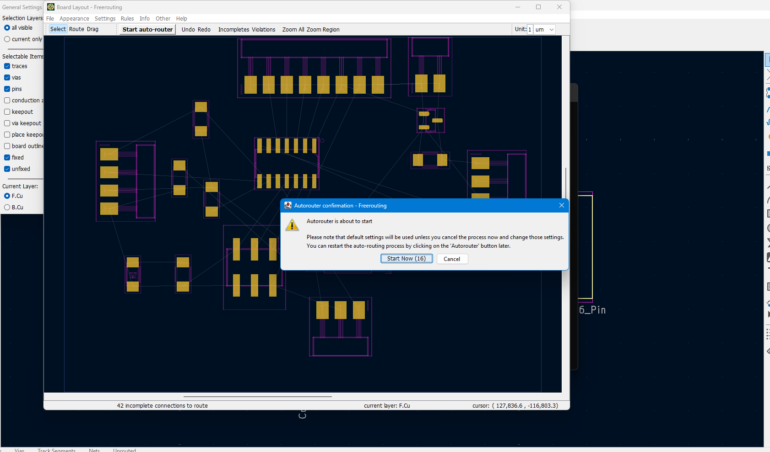The image size is (770, 452).
Task: Toggle the unfixed checkbox
Action: [x=7, y=169]
